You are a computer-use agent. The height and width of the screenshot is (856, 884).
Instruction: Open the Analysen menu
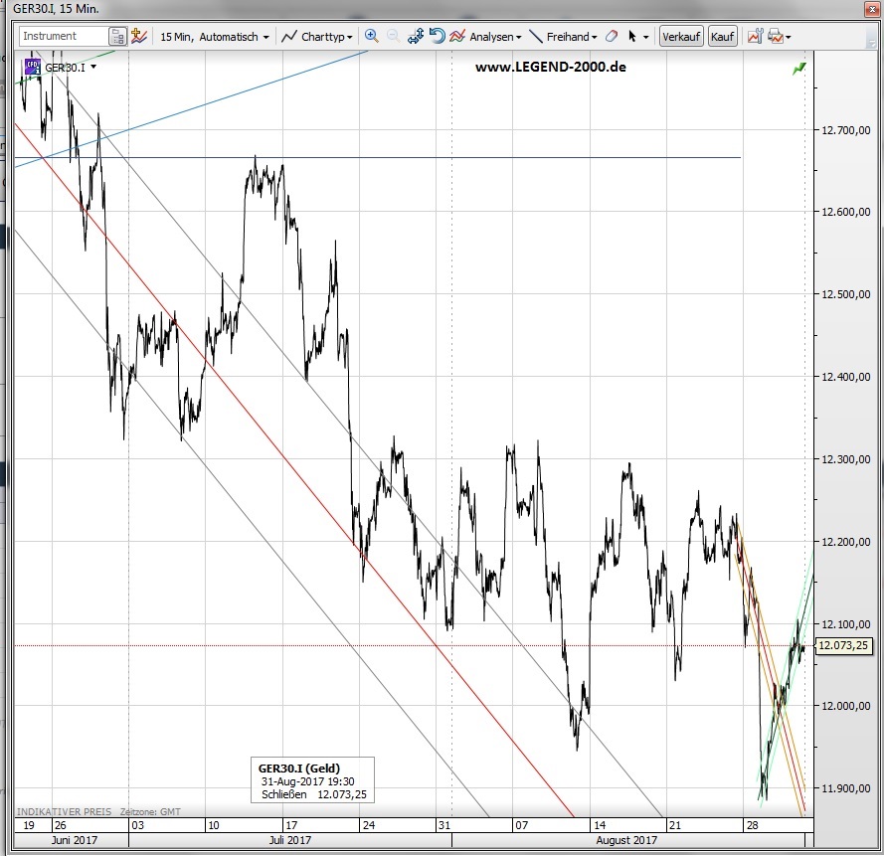(485, 37)
